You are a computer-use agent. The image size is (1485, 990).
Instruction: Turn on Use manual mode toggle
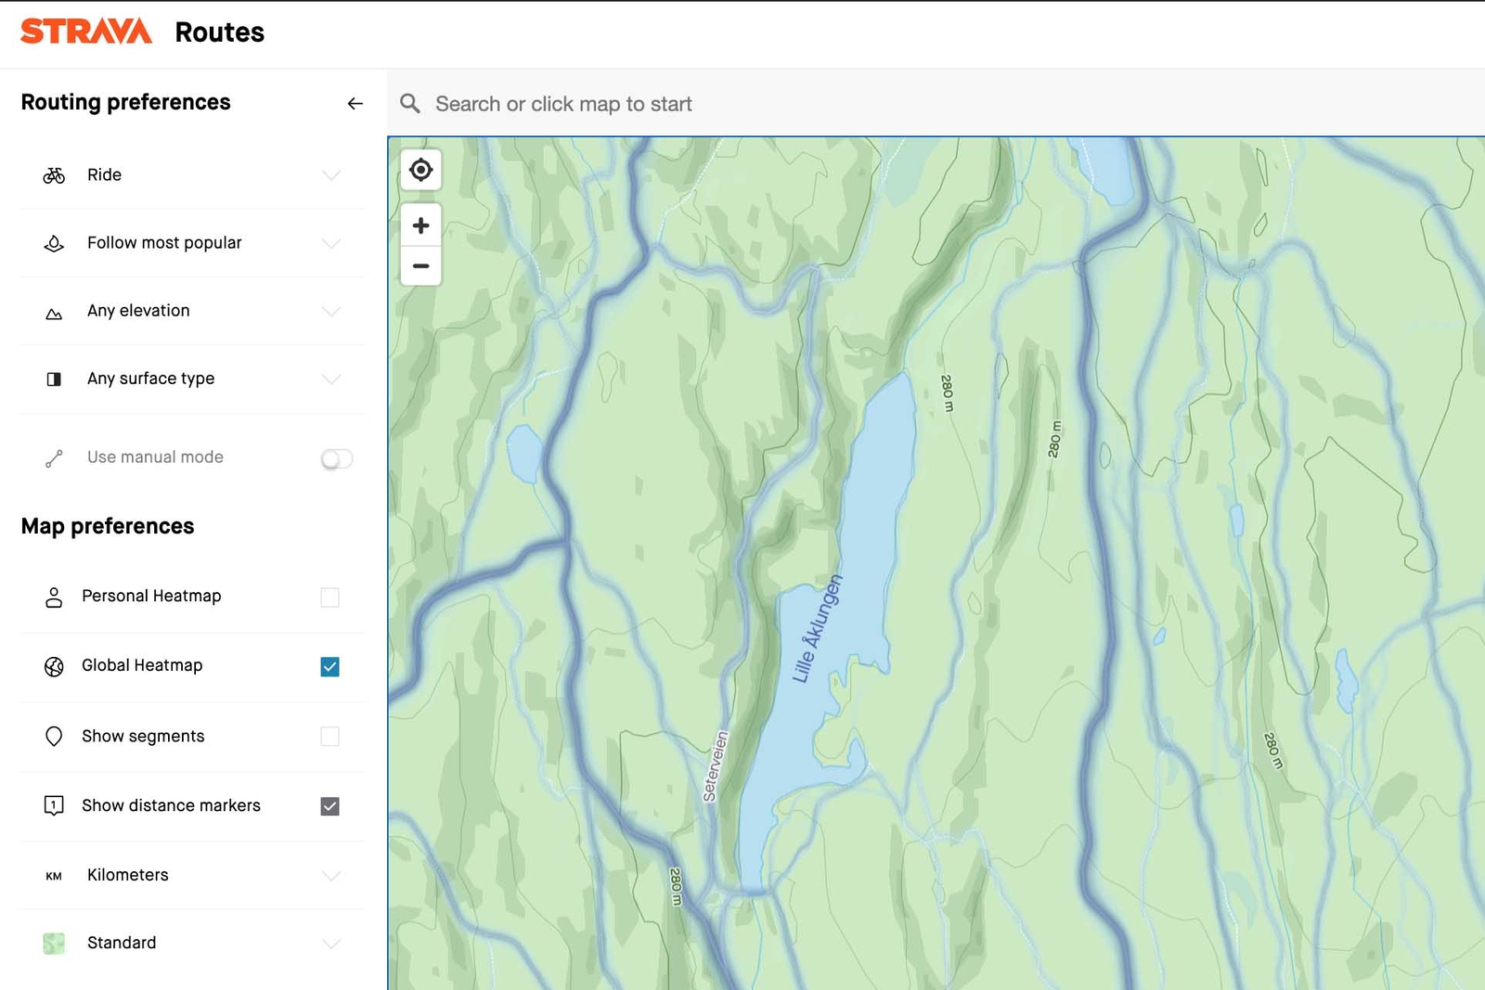click(x=336, y=458)
